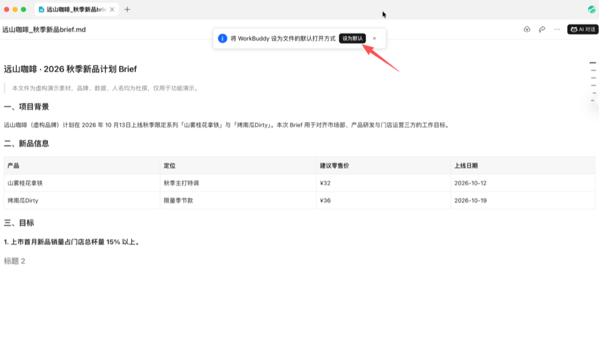Click the 定位 table header
This screenshot has width=599, height=354.
coord(238,165)
